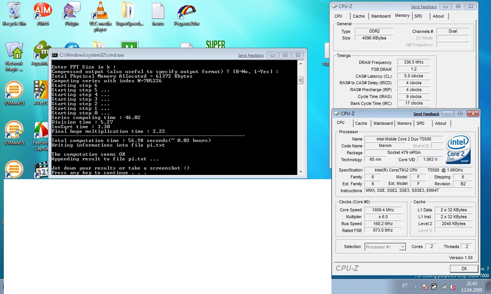The height and width of the screenshot is (294, 491).
Task: Click Send Feedback in the Memory CPU-Z window
Action: pos(424,7)
